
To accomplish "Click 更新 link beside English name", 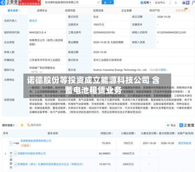I will point(164,70).
